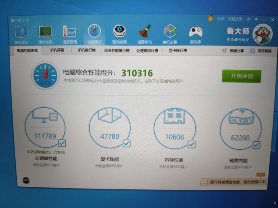Click the SSD upgrade banner 提升机械硬盘性能
Image resolution: width=278 pixels, height=208 pixels.
coord(233,182)
